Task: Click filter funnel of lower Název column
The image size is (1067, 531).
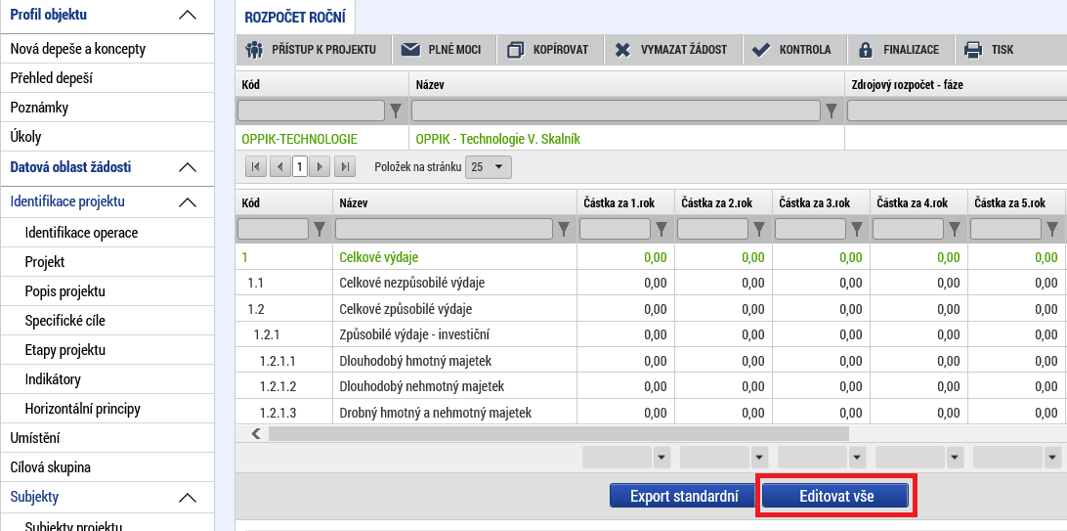Action: pyautogui.click(x=564, y=230)
